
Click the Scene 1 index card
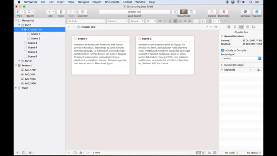tap(100, 55)
